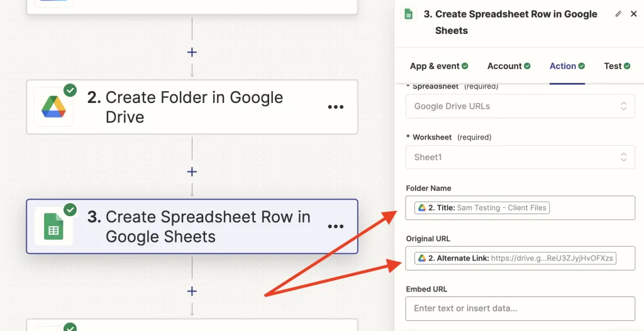Screen dimensions: 644x331
Task: Select the '2. Alternate Link' data pill
Action: click(x=515, y=258)
